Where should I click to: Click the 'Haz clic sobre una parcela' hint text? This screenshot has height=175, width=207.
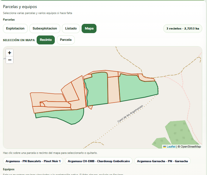click(x=50, y=153)
